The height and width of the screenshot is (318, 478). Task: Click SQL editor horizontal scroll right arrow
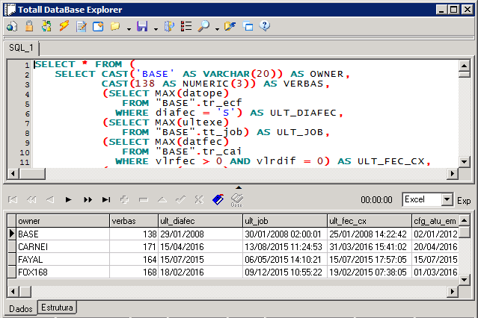pos(453,173)
